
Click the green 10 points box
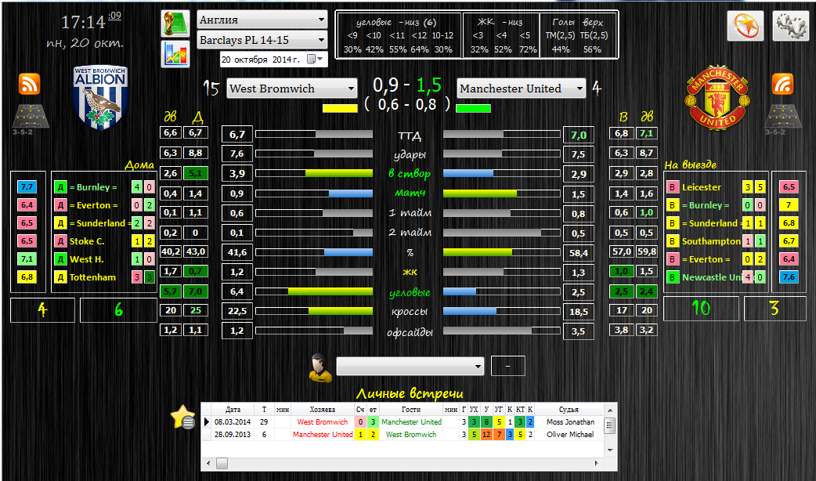click(701, 308)
